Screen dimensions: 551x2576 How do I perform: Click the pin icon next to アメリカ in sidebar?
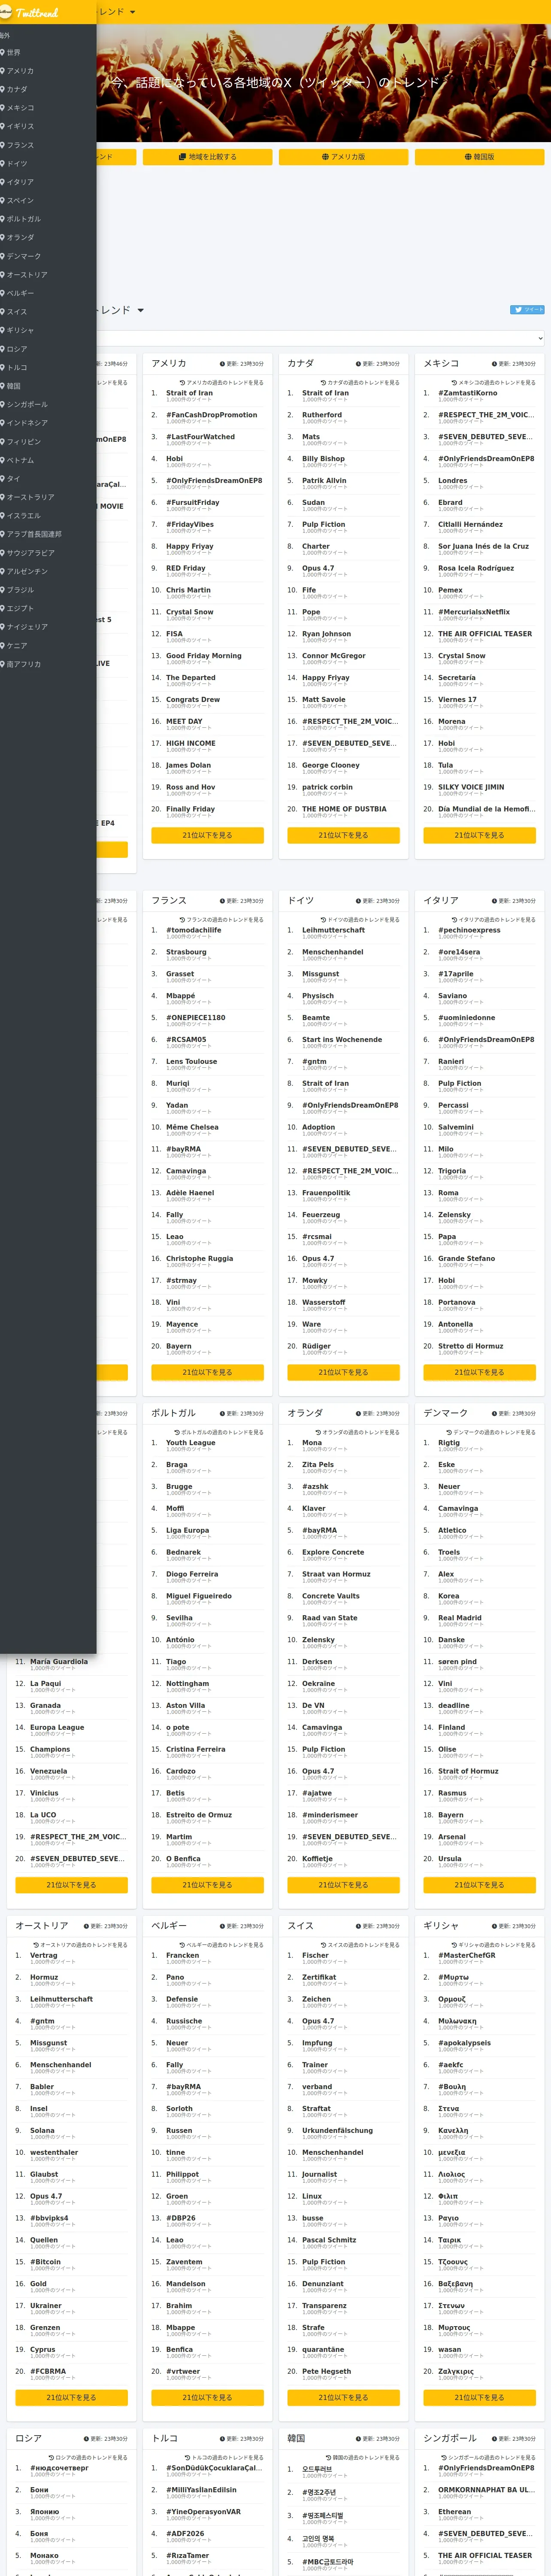(x=3, y=71)
